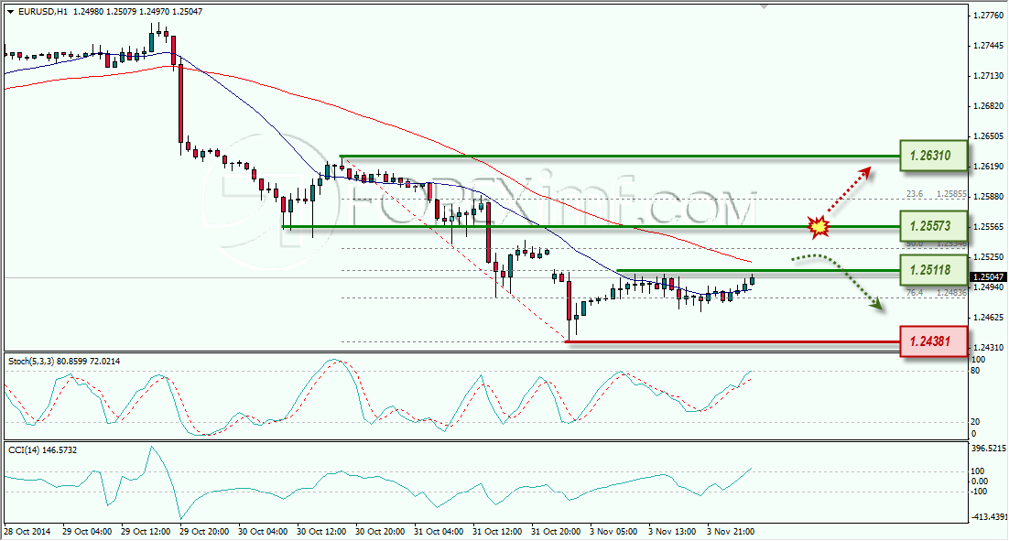
Task: Click the CCI scale value -413.4391
Action: coord(988,516)
